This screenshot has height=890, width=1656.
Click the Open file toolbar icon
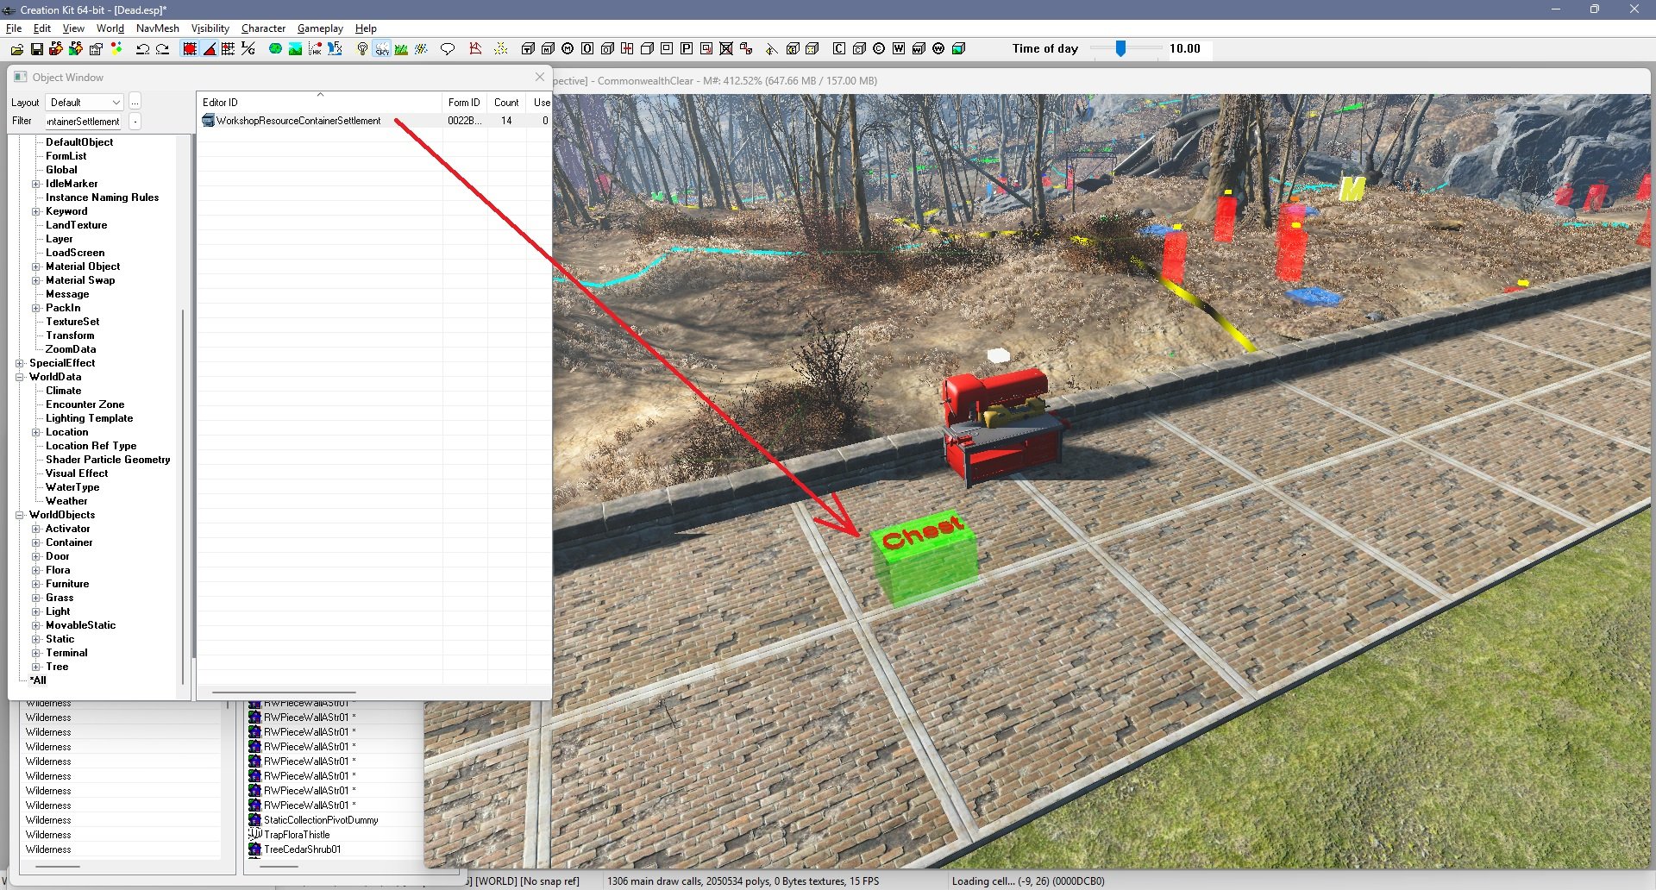tap(17, 49)
